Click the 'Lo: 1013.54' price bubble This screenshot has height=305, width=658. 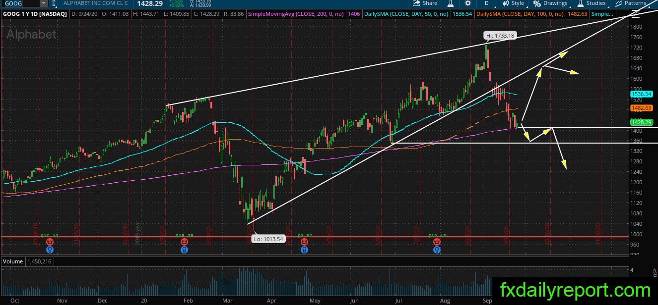pos(269,240)
